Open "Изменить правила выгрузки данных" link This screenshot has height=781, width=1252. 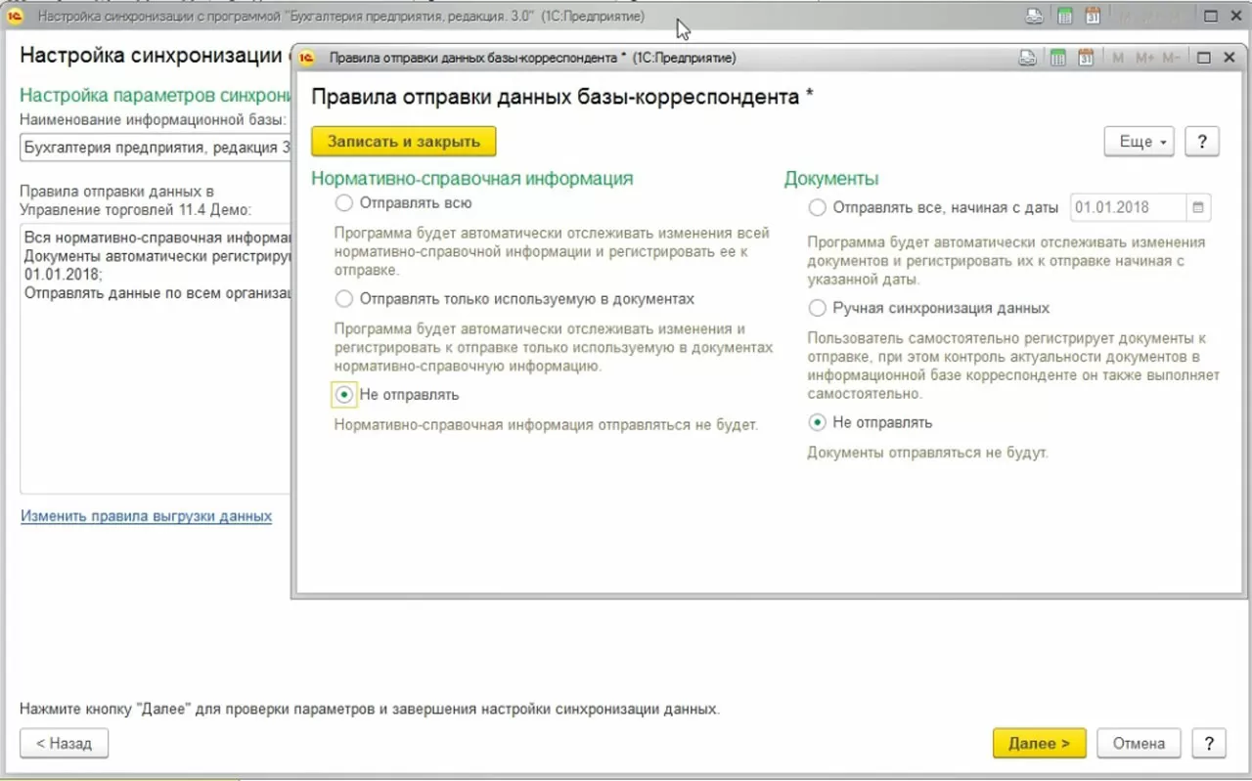point(146,516)
